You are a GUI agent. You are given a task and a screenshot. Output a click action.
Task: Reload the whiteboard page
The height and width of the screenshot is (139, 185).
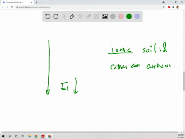[x=12, y=7]
